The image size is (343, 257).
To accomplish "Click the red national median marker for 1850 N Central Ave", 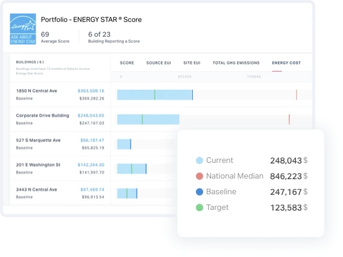I will (297, 95).
